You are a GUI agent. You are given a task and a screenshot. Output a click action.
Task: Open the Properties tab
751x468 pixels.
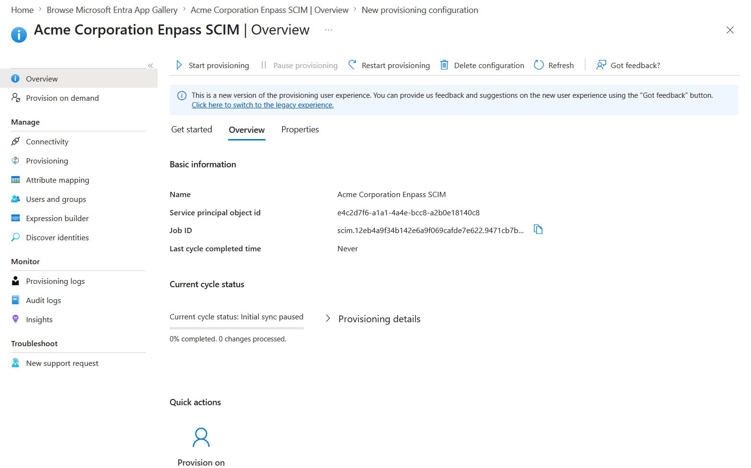(300, 129)
